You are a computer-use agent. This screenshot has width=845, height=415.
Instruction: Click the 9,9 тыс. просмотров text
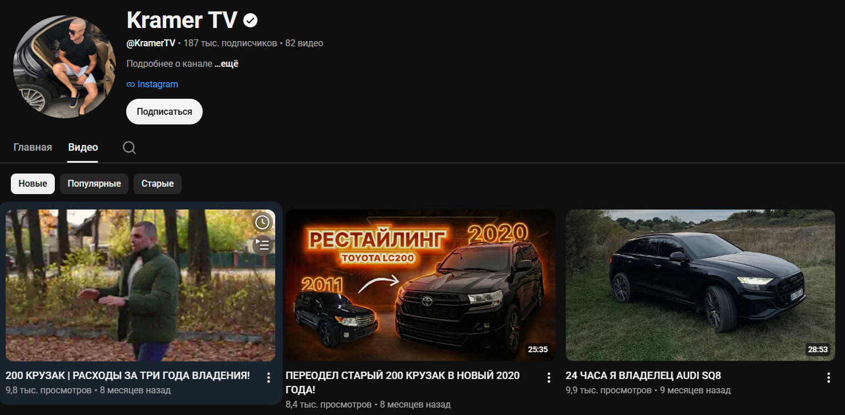click(609, 390)
